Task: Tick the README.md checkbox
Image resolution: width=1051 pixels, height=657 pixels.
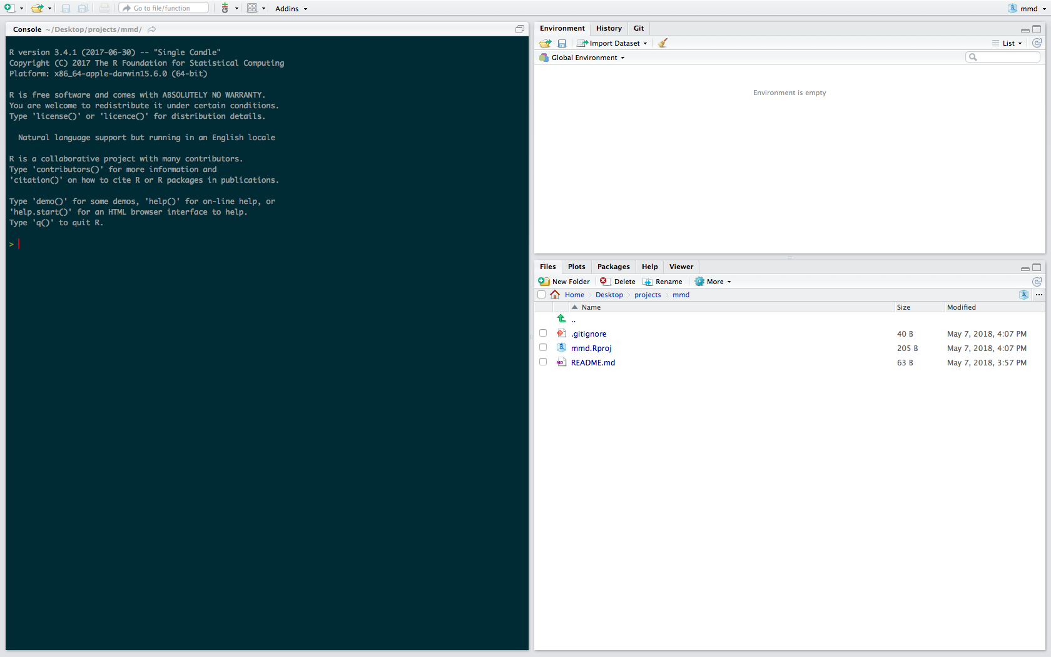Action: tap(543, 362)
